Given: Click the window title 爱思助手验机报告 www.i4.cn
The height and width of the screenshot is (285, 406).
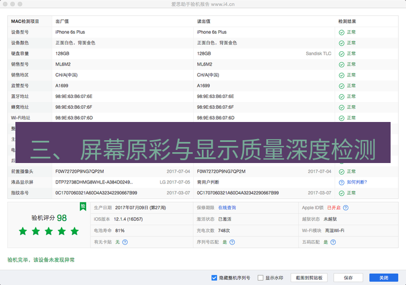Looking at the screenshot, I should 203,4.
